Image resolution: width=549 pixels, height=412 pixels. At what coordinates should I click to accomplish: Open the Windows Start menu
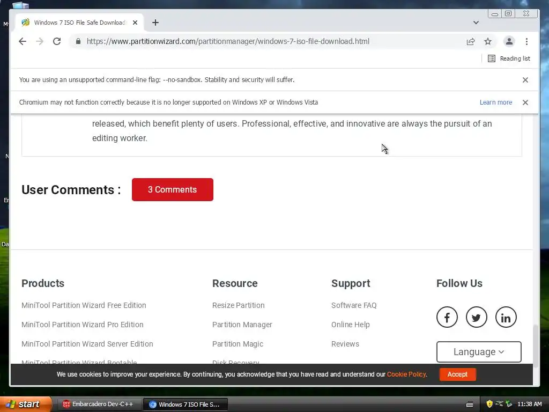[x=25, y=404]
